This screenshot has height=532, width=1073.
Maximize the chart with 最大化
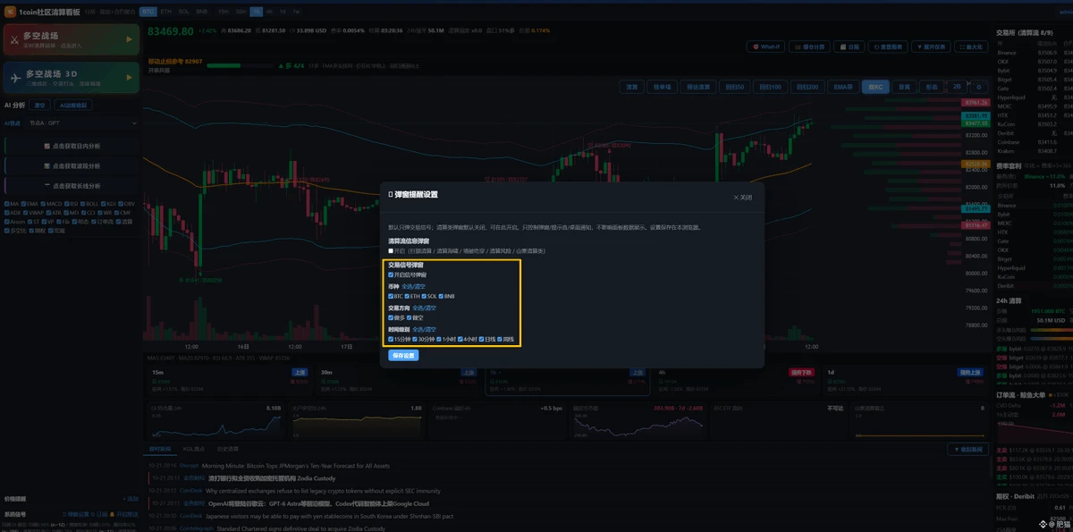(972, 46)
